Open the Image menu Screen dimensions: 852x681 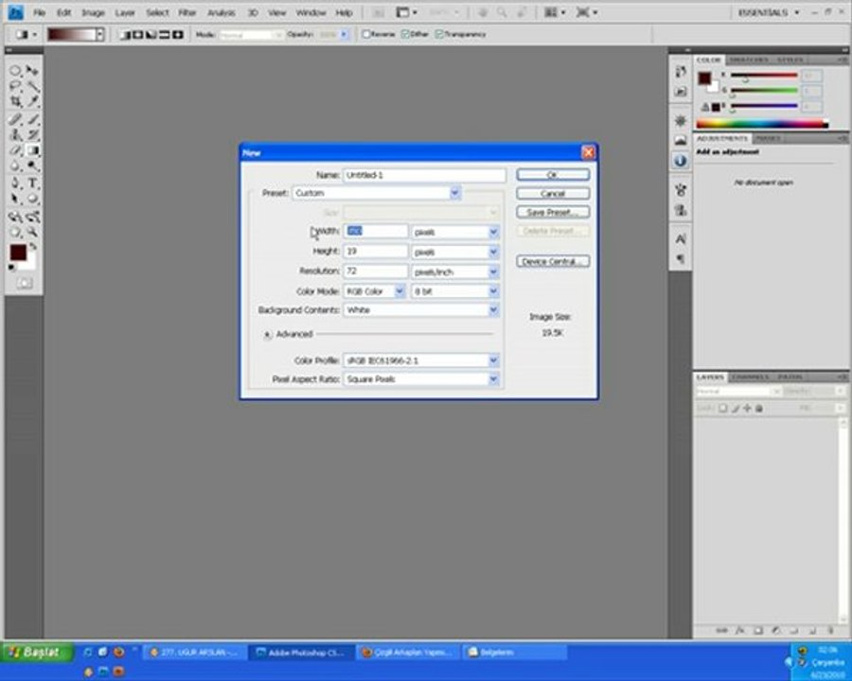tap(93, 12)
